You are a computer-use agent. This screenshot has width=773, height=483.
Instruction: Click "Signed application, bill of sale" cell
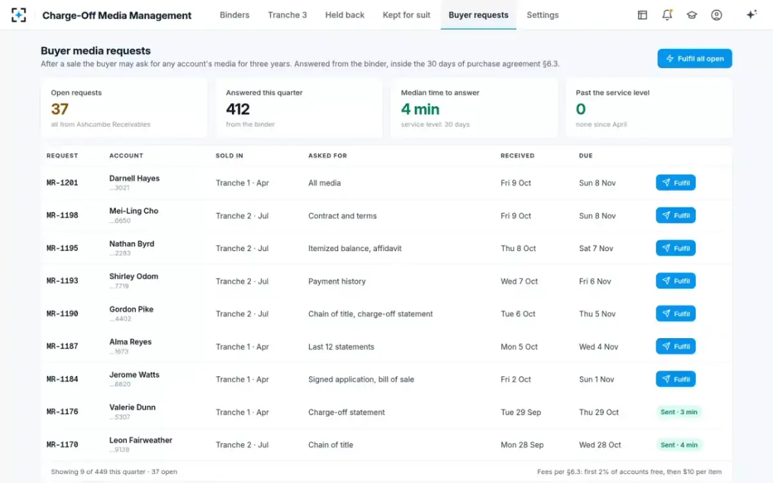coord(361,379)
